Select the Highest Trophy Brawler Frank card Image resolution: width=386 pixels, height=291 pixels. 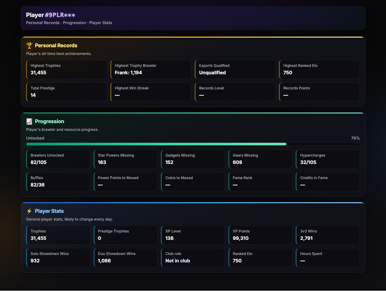pyautogui.click(x=151, y=69)
